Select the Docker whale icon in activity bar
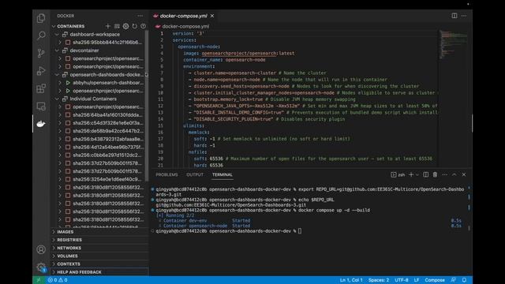 (x=41, y=124)
